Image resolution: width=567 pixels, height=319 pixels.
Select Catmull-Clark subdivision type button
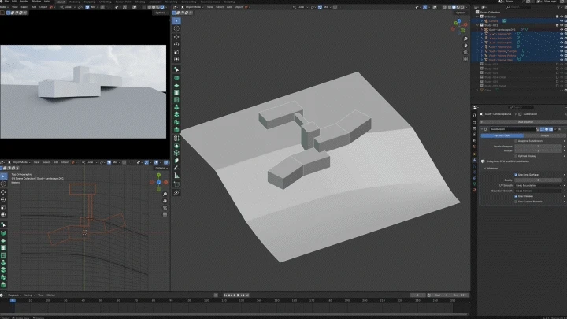[x=502, y=135]
